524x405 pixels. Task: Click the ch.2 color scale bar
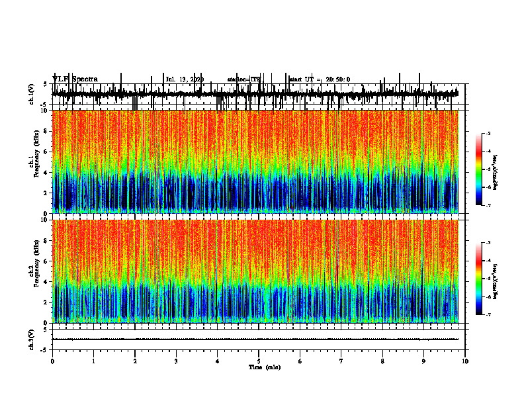[x=479, y=279]
